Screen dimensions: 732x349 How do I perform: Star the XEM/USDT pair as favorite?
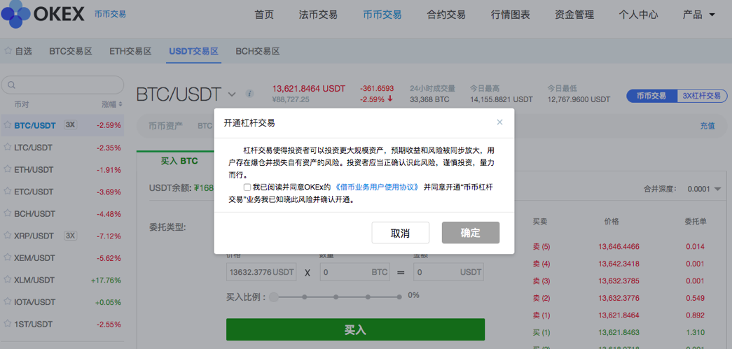coord(7,257)
